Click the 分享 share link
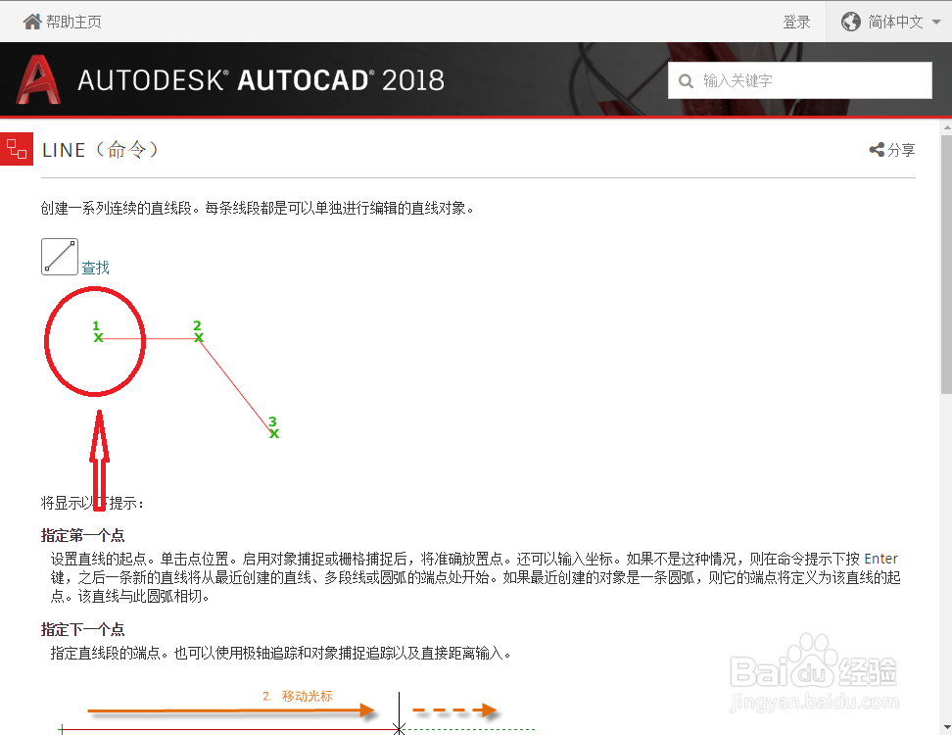 pyautogui.click(x=901, y=149)
